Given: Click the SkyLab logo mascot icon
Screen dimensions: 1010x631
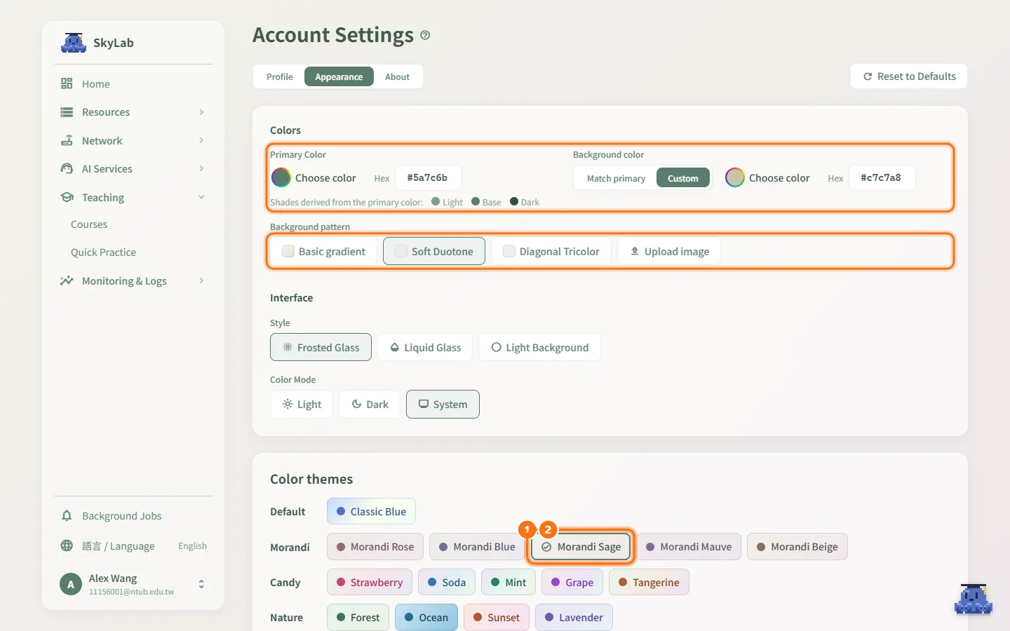Looking at the screenshot, I should pyautogui.click(x=73, y=43).
